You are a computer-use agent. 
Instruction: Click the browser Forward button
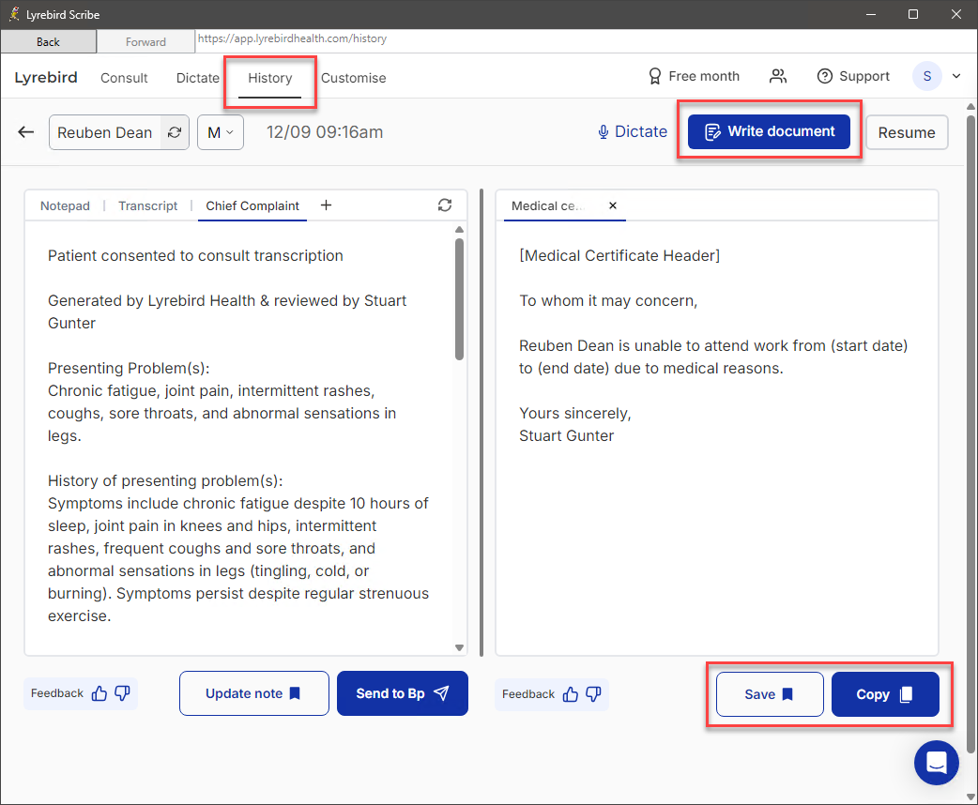[x=145, y=42]
